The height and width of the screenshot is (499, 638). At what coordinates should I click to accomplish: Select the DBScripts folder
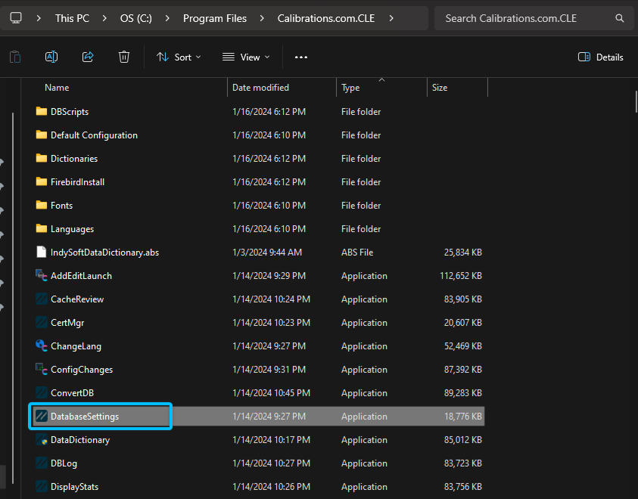(69, 112)
